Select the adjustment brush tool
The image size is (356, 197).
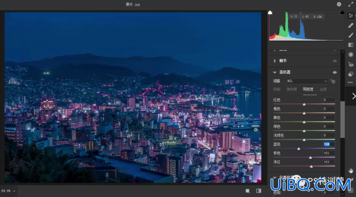351,35
